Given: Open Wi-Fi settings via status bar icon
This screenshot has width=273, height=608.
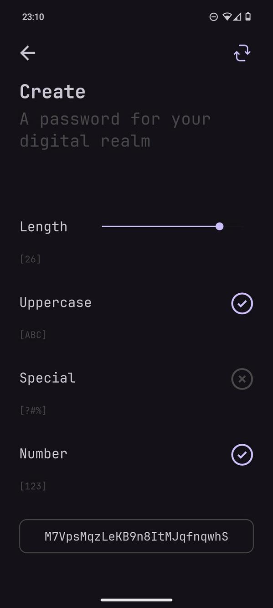Looking at the screenshot, I should 226,17.
